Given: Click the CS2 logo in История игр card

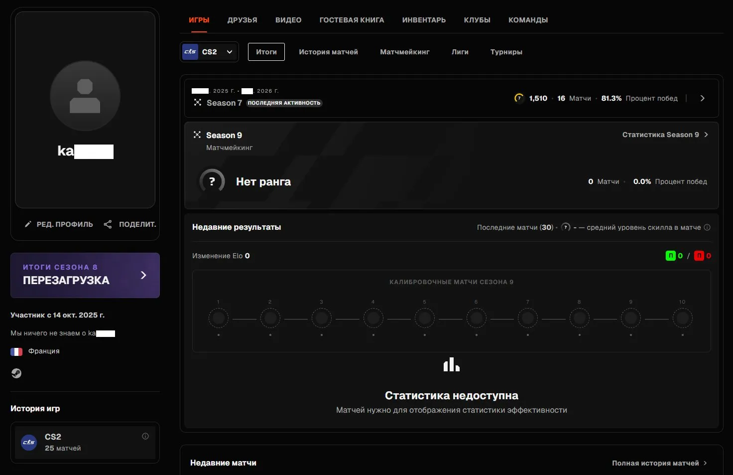Looking at the screenshot, I should [x=29, y=442].
